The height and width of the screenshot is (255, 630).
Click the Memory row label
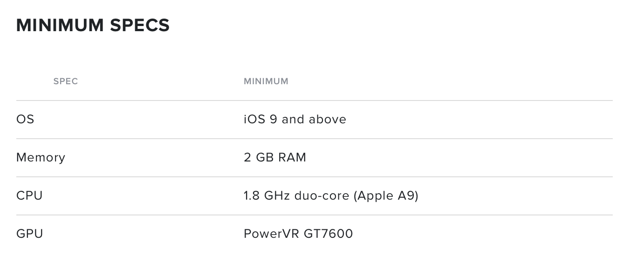41,158
